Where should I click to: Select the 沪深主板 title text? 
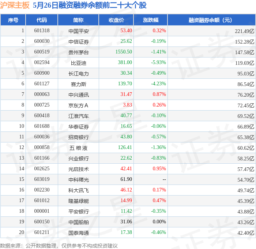click(x=15, y=5)
